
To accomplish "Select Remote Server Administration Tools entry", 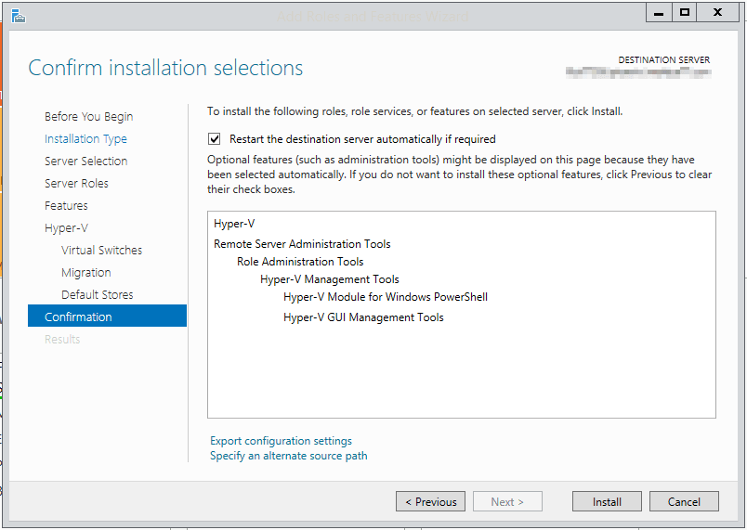I will (302, 244).
